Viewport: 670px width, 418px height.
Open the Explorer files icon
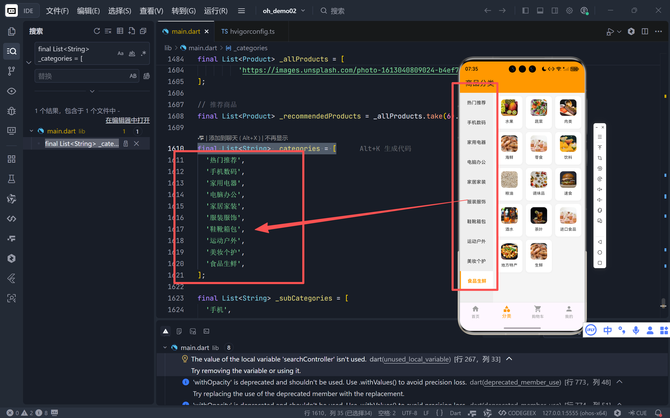pos(11,31)
